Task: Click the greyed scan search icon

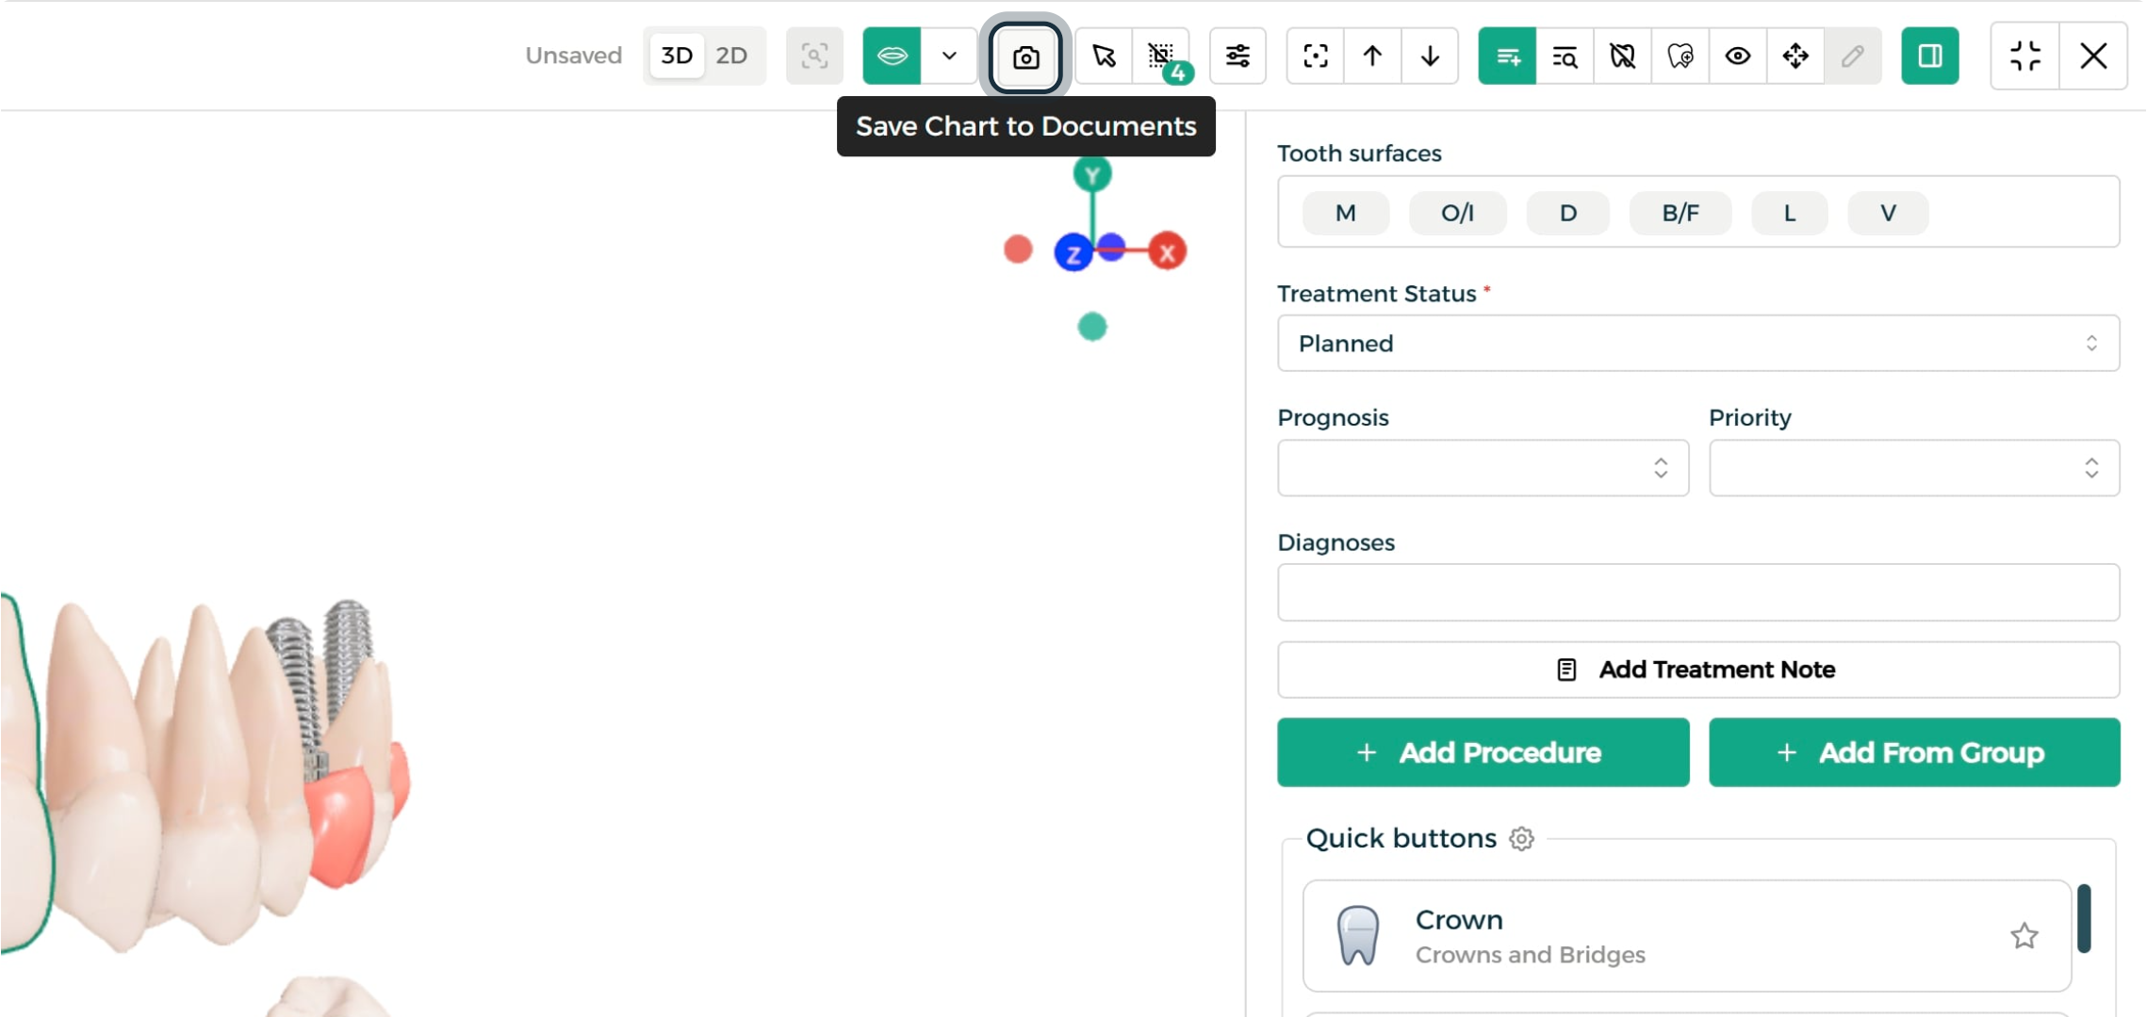Action: point(814,56)
